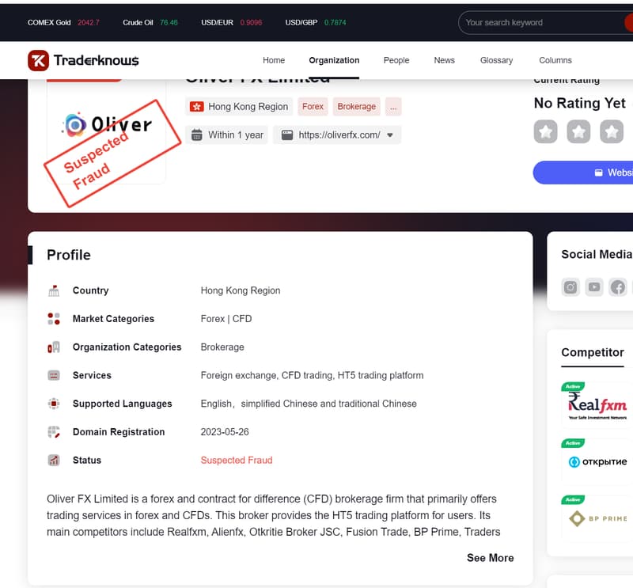Open the Glossary page
Image resolution: width=633 pixels, height=588 pixels.
tap(496, 60)
